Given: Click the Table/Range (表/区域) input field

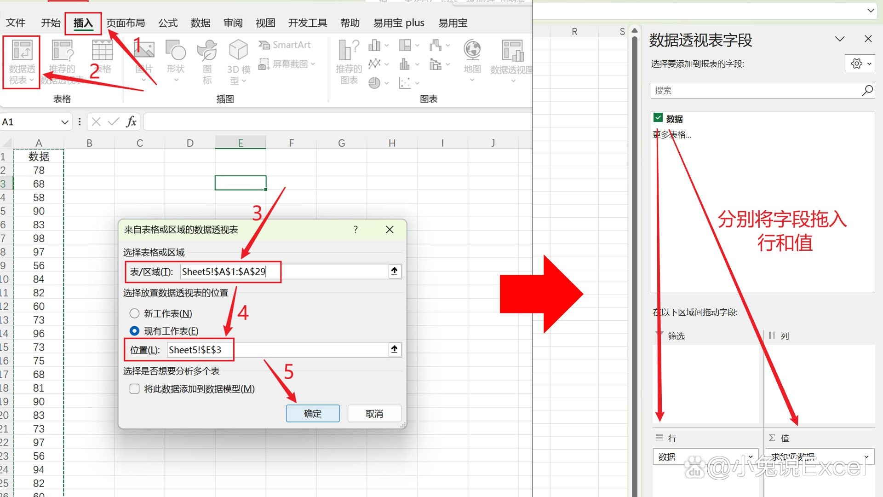Looking at the screenshot, I should [x=284, y=272].
